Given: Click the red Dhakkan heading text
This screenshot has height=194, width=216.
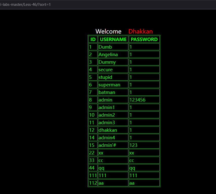Looking at the screenshot, I should click(x=140, y=31).
